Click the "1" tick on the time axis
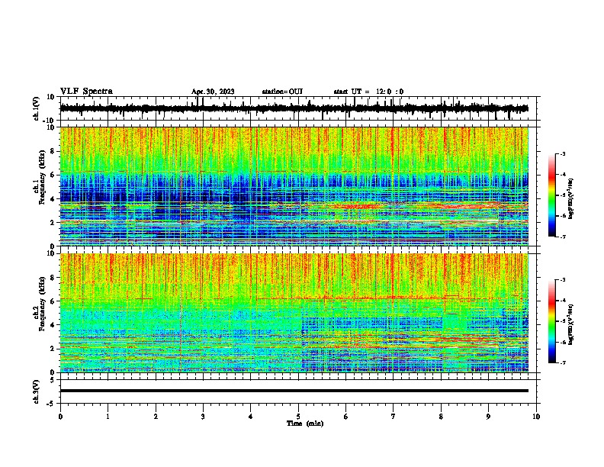This screenshot has height=467, width=604. (108, 417)
